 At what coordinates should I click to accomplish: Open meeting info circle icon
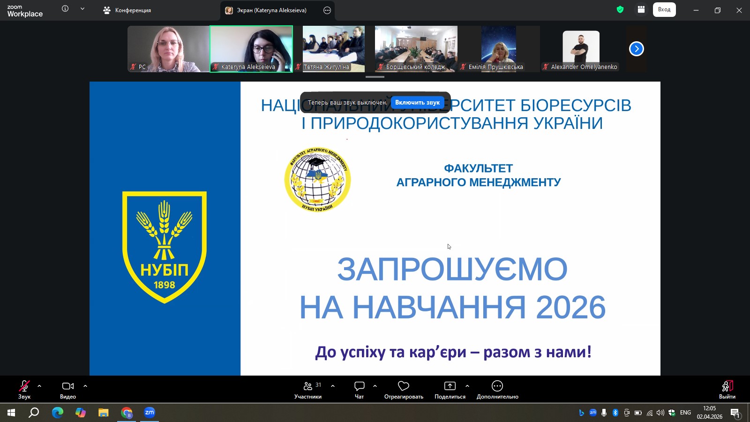pos(65,9)
